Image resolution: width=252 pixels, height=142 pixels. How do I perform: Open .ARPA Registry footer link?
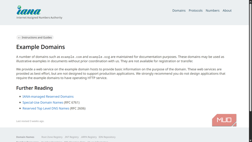(x=89, y=137)
